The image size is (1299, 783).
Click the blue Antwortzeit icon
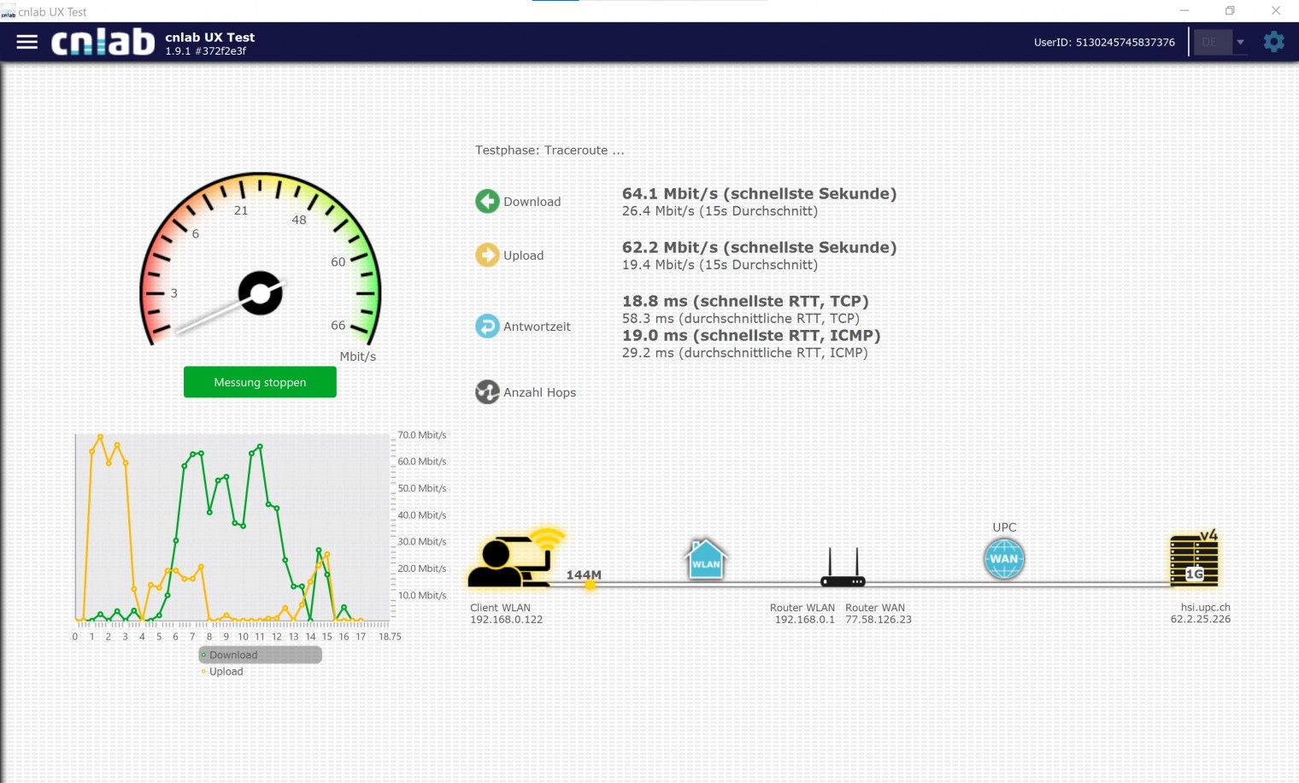pos(487,327)
